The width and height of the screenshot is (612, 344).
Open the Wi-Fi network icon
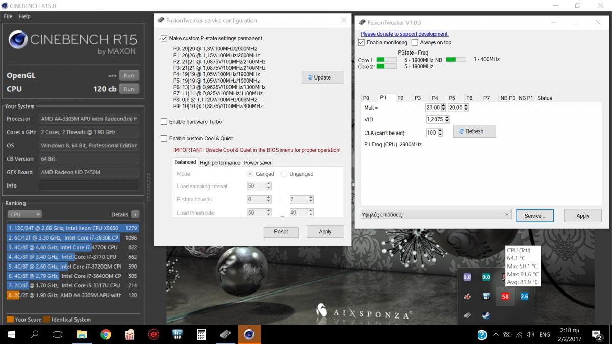[519, 335]
